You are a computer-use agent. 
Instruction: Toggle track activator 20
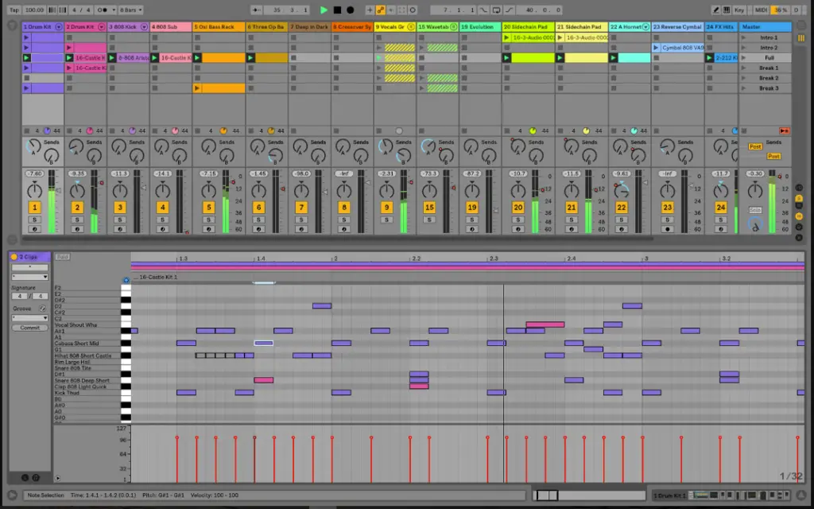518,208
